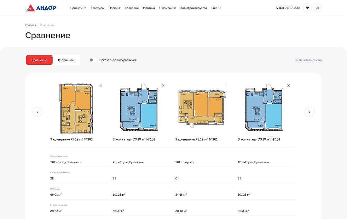Remove fourth apartment from comparison
Screen dimensions: 347x219
pyautogui.click(x=288, y=86)
